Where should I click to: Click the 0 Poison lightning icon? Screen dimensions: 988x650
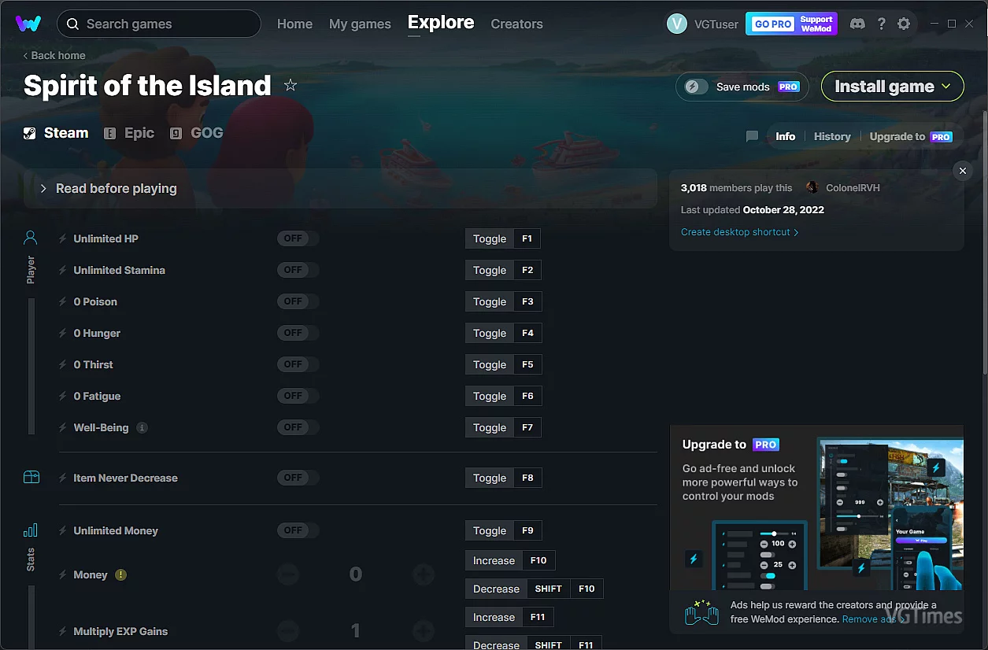click(x=63, y=301)
